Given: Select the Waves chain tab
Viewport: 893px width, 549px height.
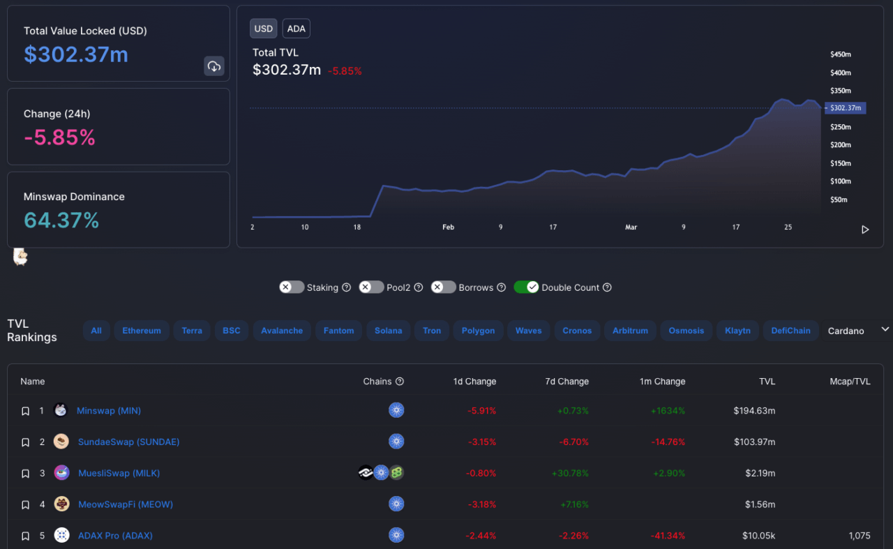Looking at the screenshot, I should tap(529, 331).
